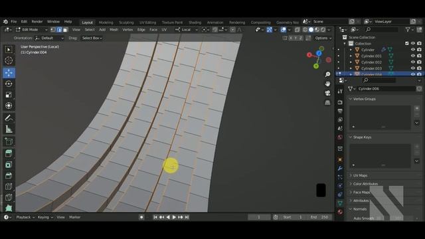This screenshot has height=239, width=425.
Task: Enable face select mode
Action: pos(66,30)
